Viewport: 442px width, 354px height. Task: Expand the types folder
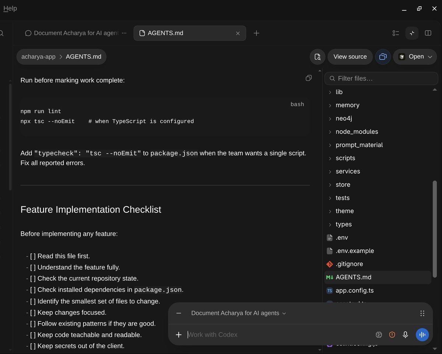click(378, 224)
